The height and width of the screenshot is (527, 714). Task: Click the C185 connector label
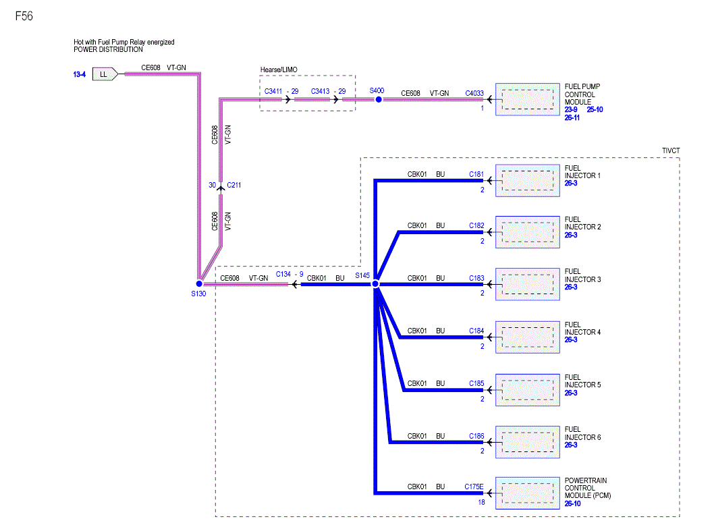(476, 383)
